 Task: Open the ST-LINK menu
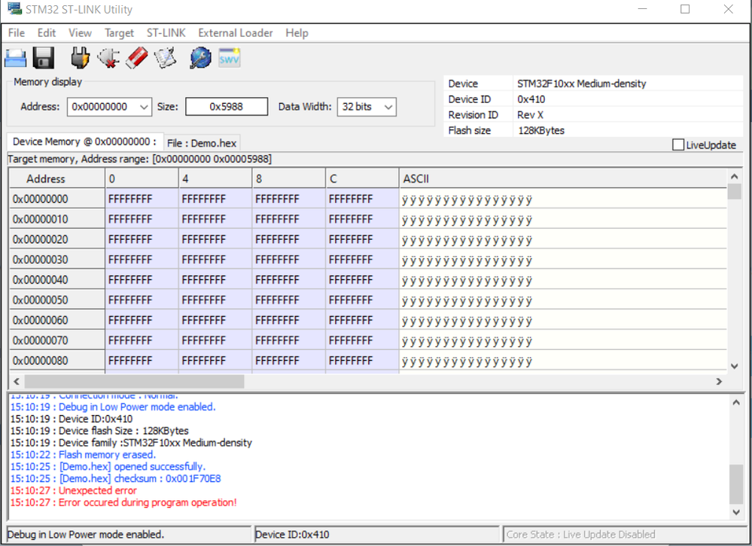point(166,33)
